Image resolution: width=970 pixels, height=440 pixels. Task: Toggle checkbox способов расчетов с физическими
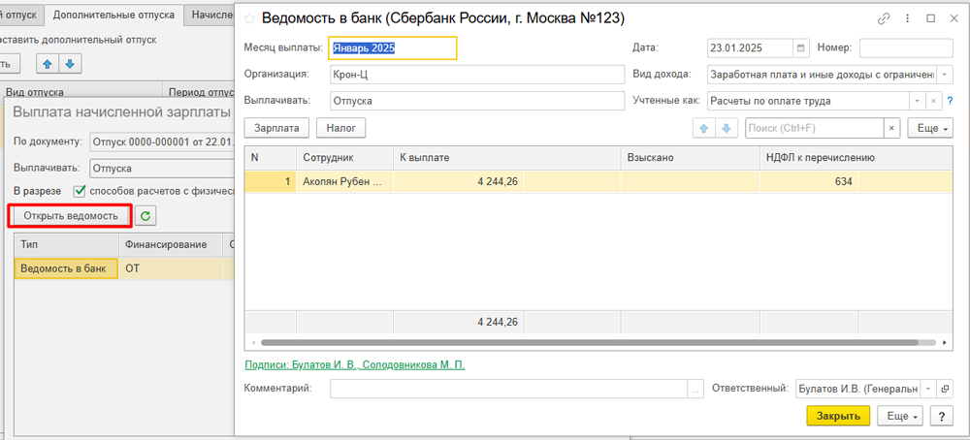(79, 191)
